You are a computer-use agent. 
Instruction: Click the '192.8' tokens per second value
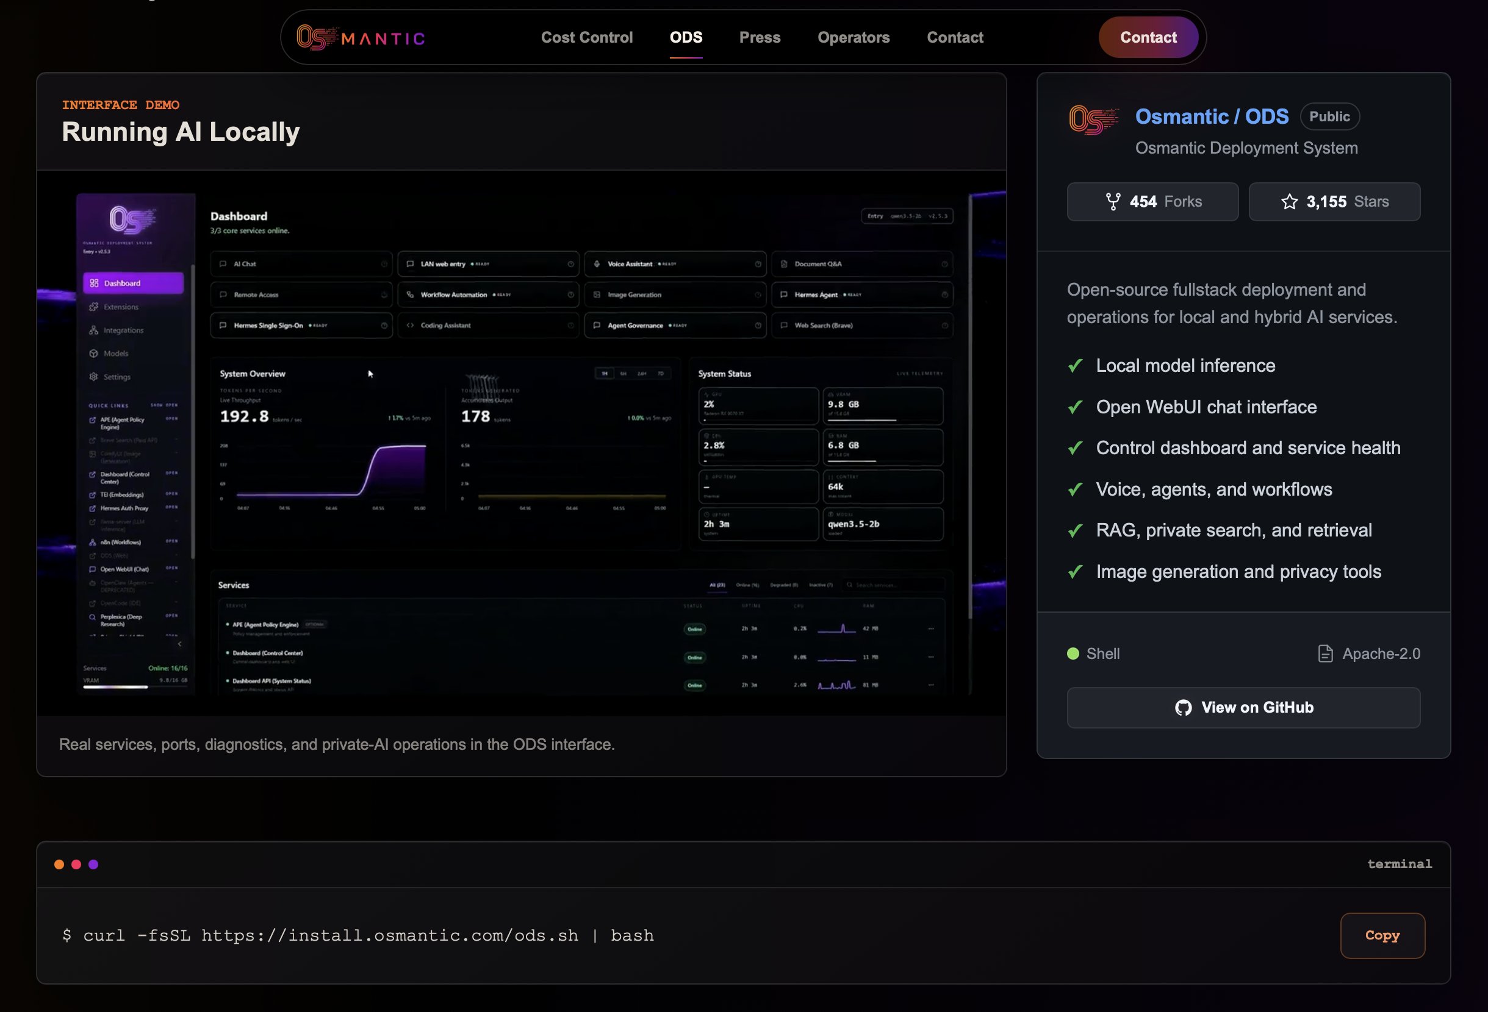pyautogui.click(x=244, y=416)
